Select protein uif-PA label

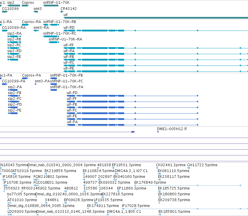click(x=73, y=122)
